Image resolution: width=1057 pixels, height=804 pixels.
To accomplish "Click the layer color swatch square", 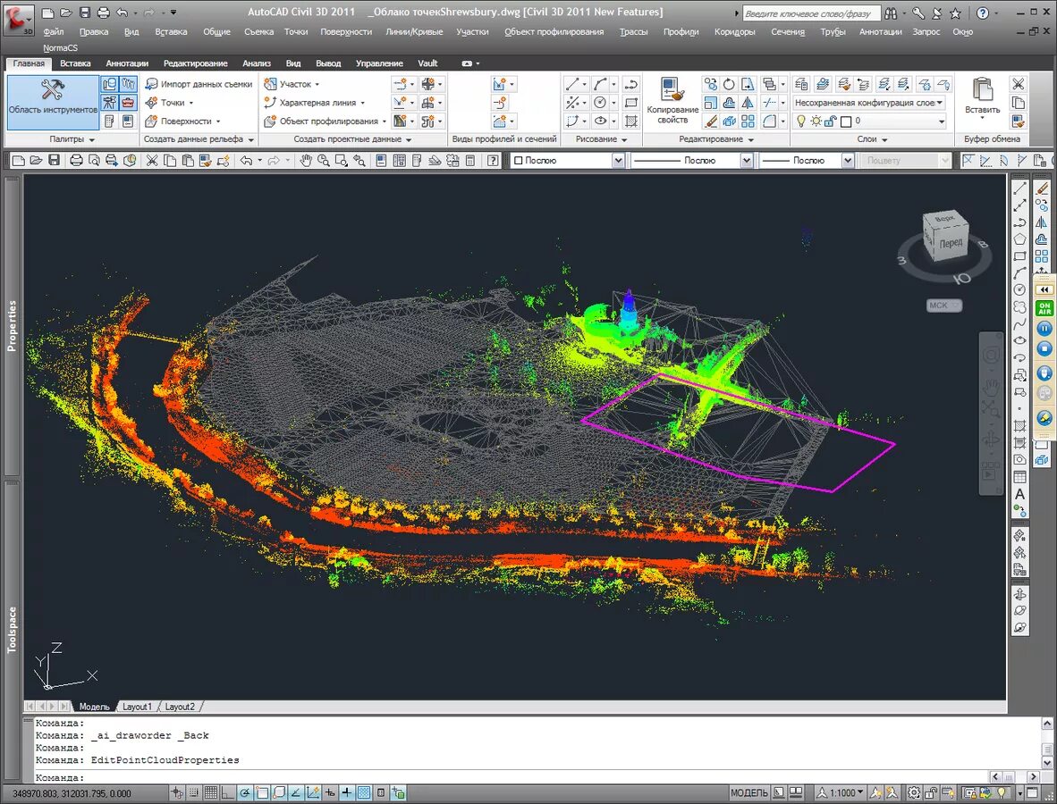I will 846,121.
